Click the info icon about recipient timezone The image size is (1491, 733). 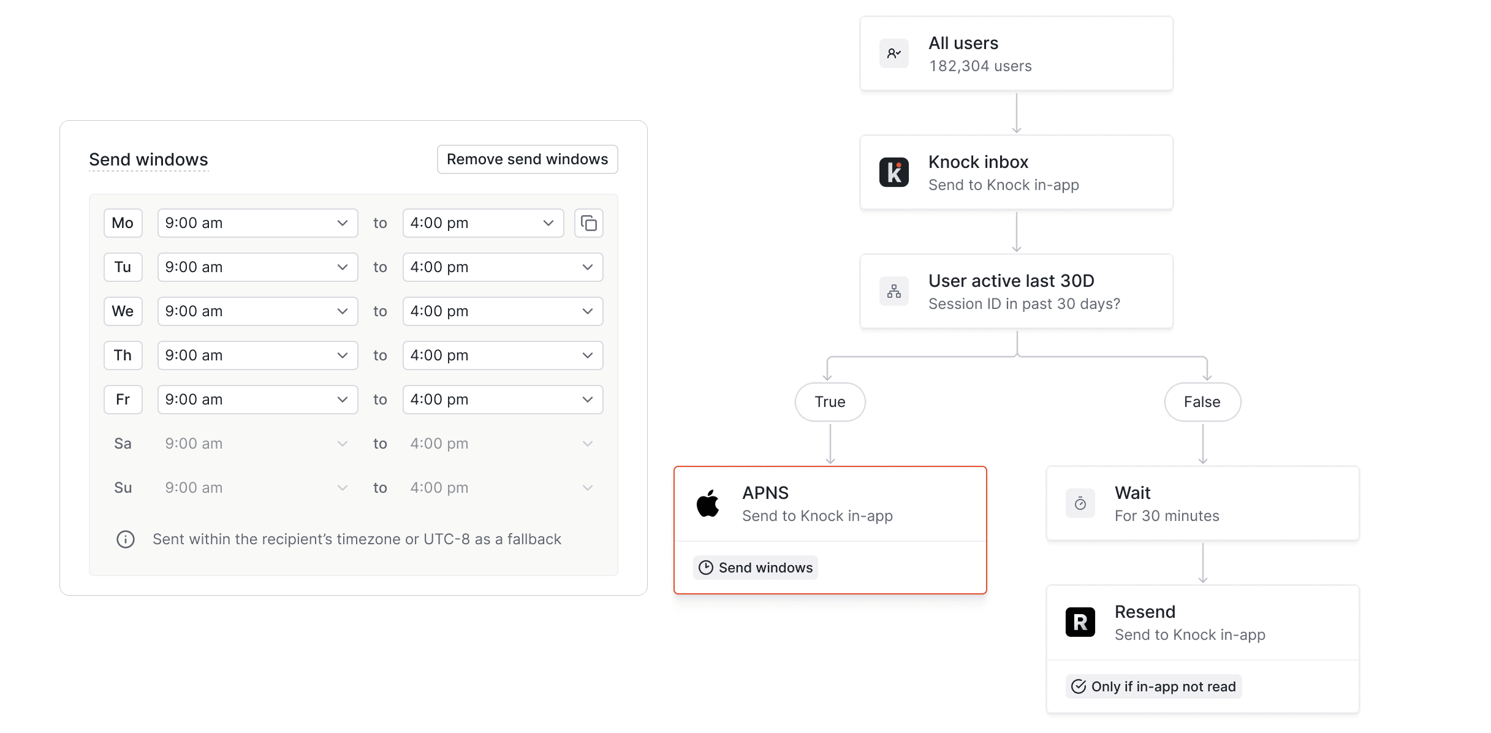(125, 539)
